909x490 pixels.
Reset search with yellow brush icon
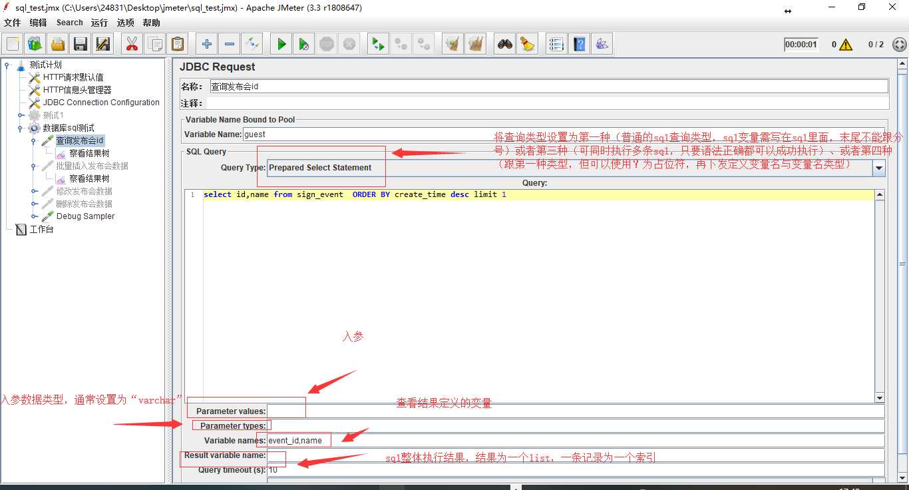[x=528, y=45]
